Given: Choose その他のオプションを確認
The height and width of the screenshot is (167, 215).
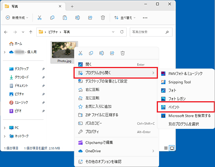Looking at the screenshot, I should (116, 162).
